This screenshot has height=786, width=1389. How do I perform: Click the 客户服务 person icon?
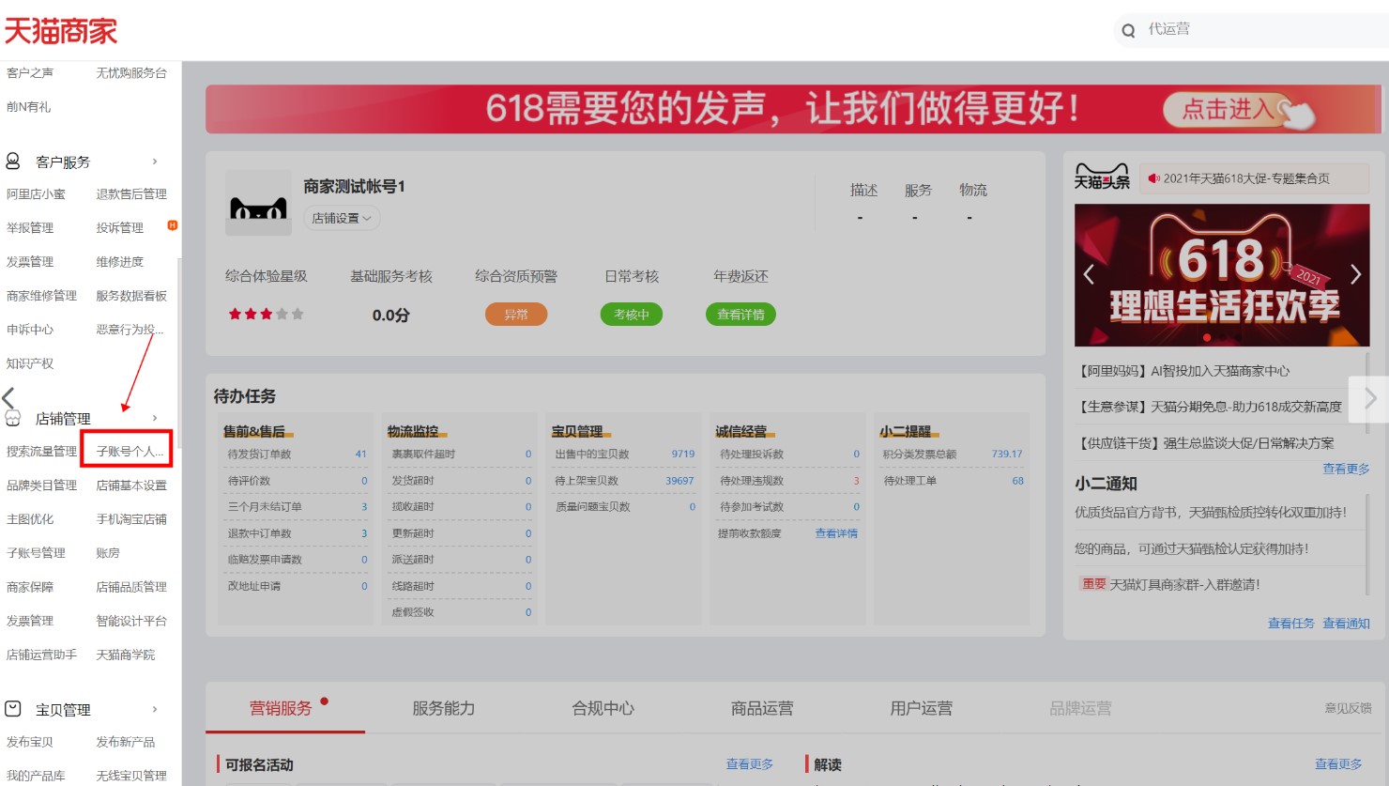[13, 161]
